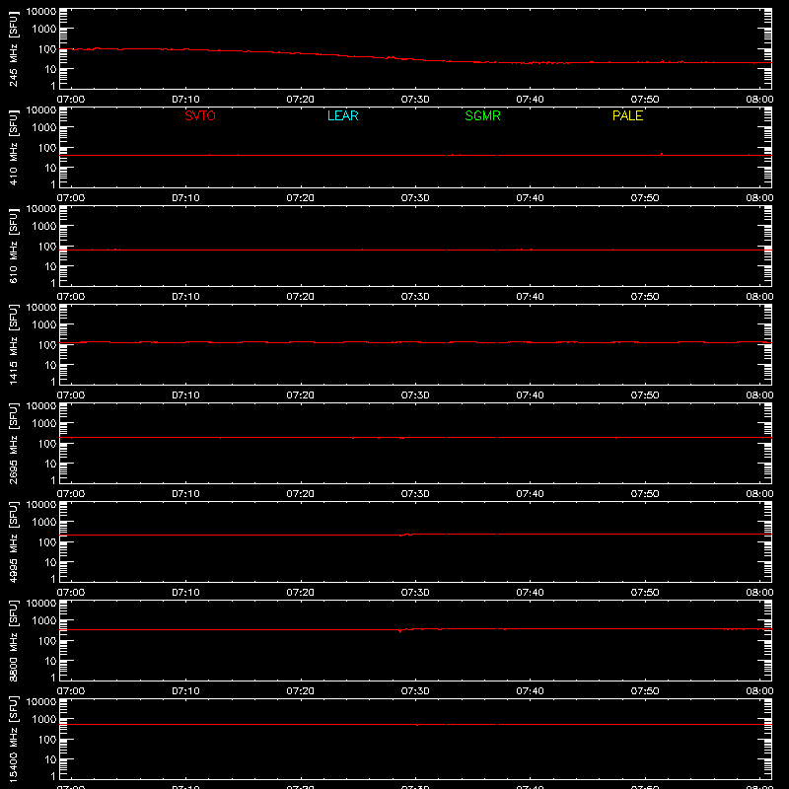Screen dimensions: 789x789
Task: Click 07:00 label under the 245 MHz plot
Action: [x=71, y=100]
